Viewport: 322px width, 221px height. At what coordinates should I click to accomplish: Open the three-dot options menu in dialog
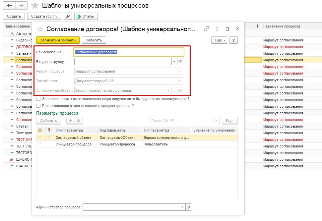217,29
